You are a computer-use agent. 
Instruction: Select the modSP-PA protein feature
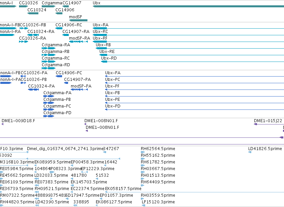79,90
